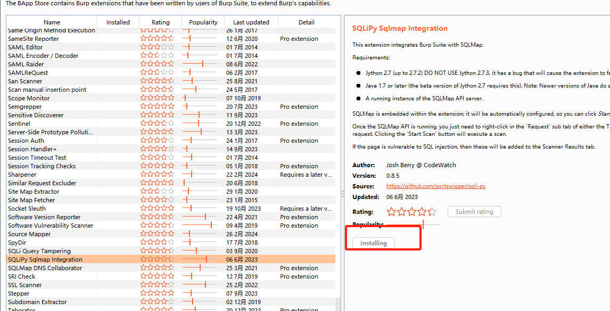Image resolution: width=610 pixels, height=311 pixels.
Task: Select the Session Auth extension
Action: click(x=171, y=141)
